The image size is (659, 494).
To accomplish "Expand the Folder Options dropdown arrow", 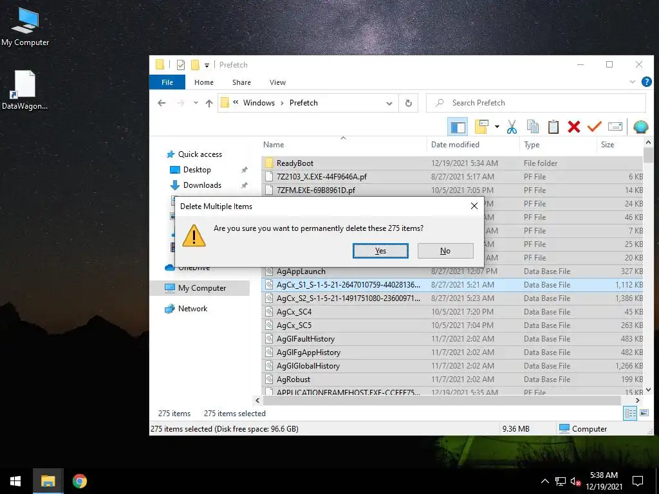I will 497,127.
